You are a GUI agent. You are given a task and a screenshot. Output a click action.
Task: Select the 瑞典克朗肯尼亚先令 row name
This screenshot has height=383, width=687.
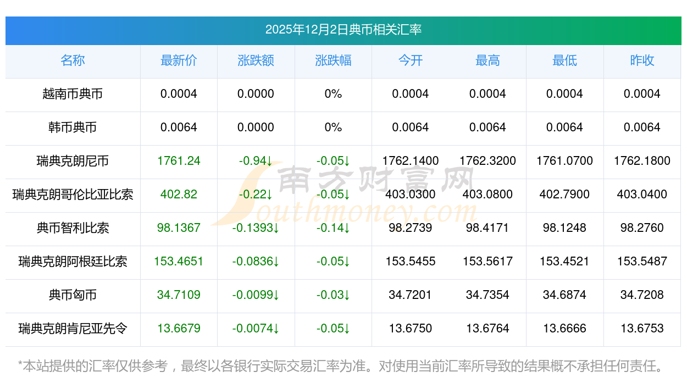pos(73,329)
